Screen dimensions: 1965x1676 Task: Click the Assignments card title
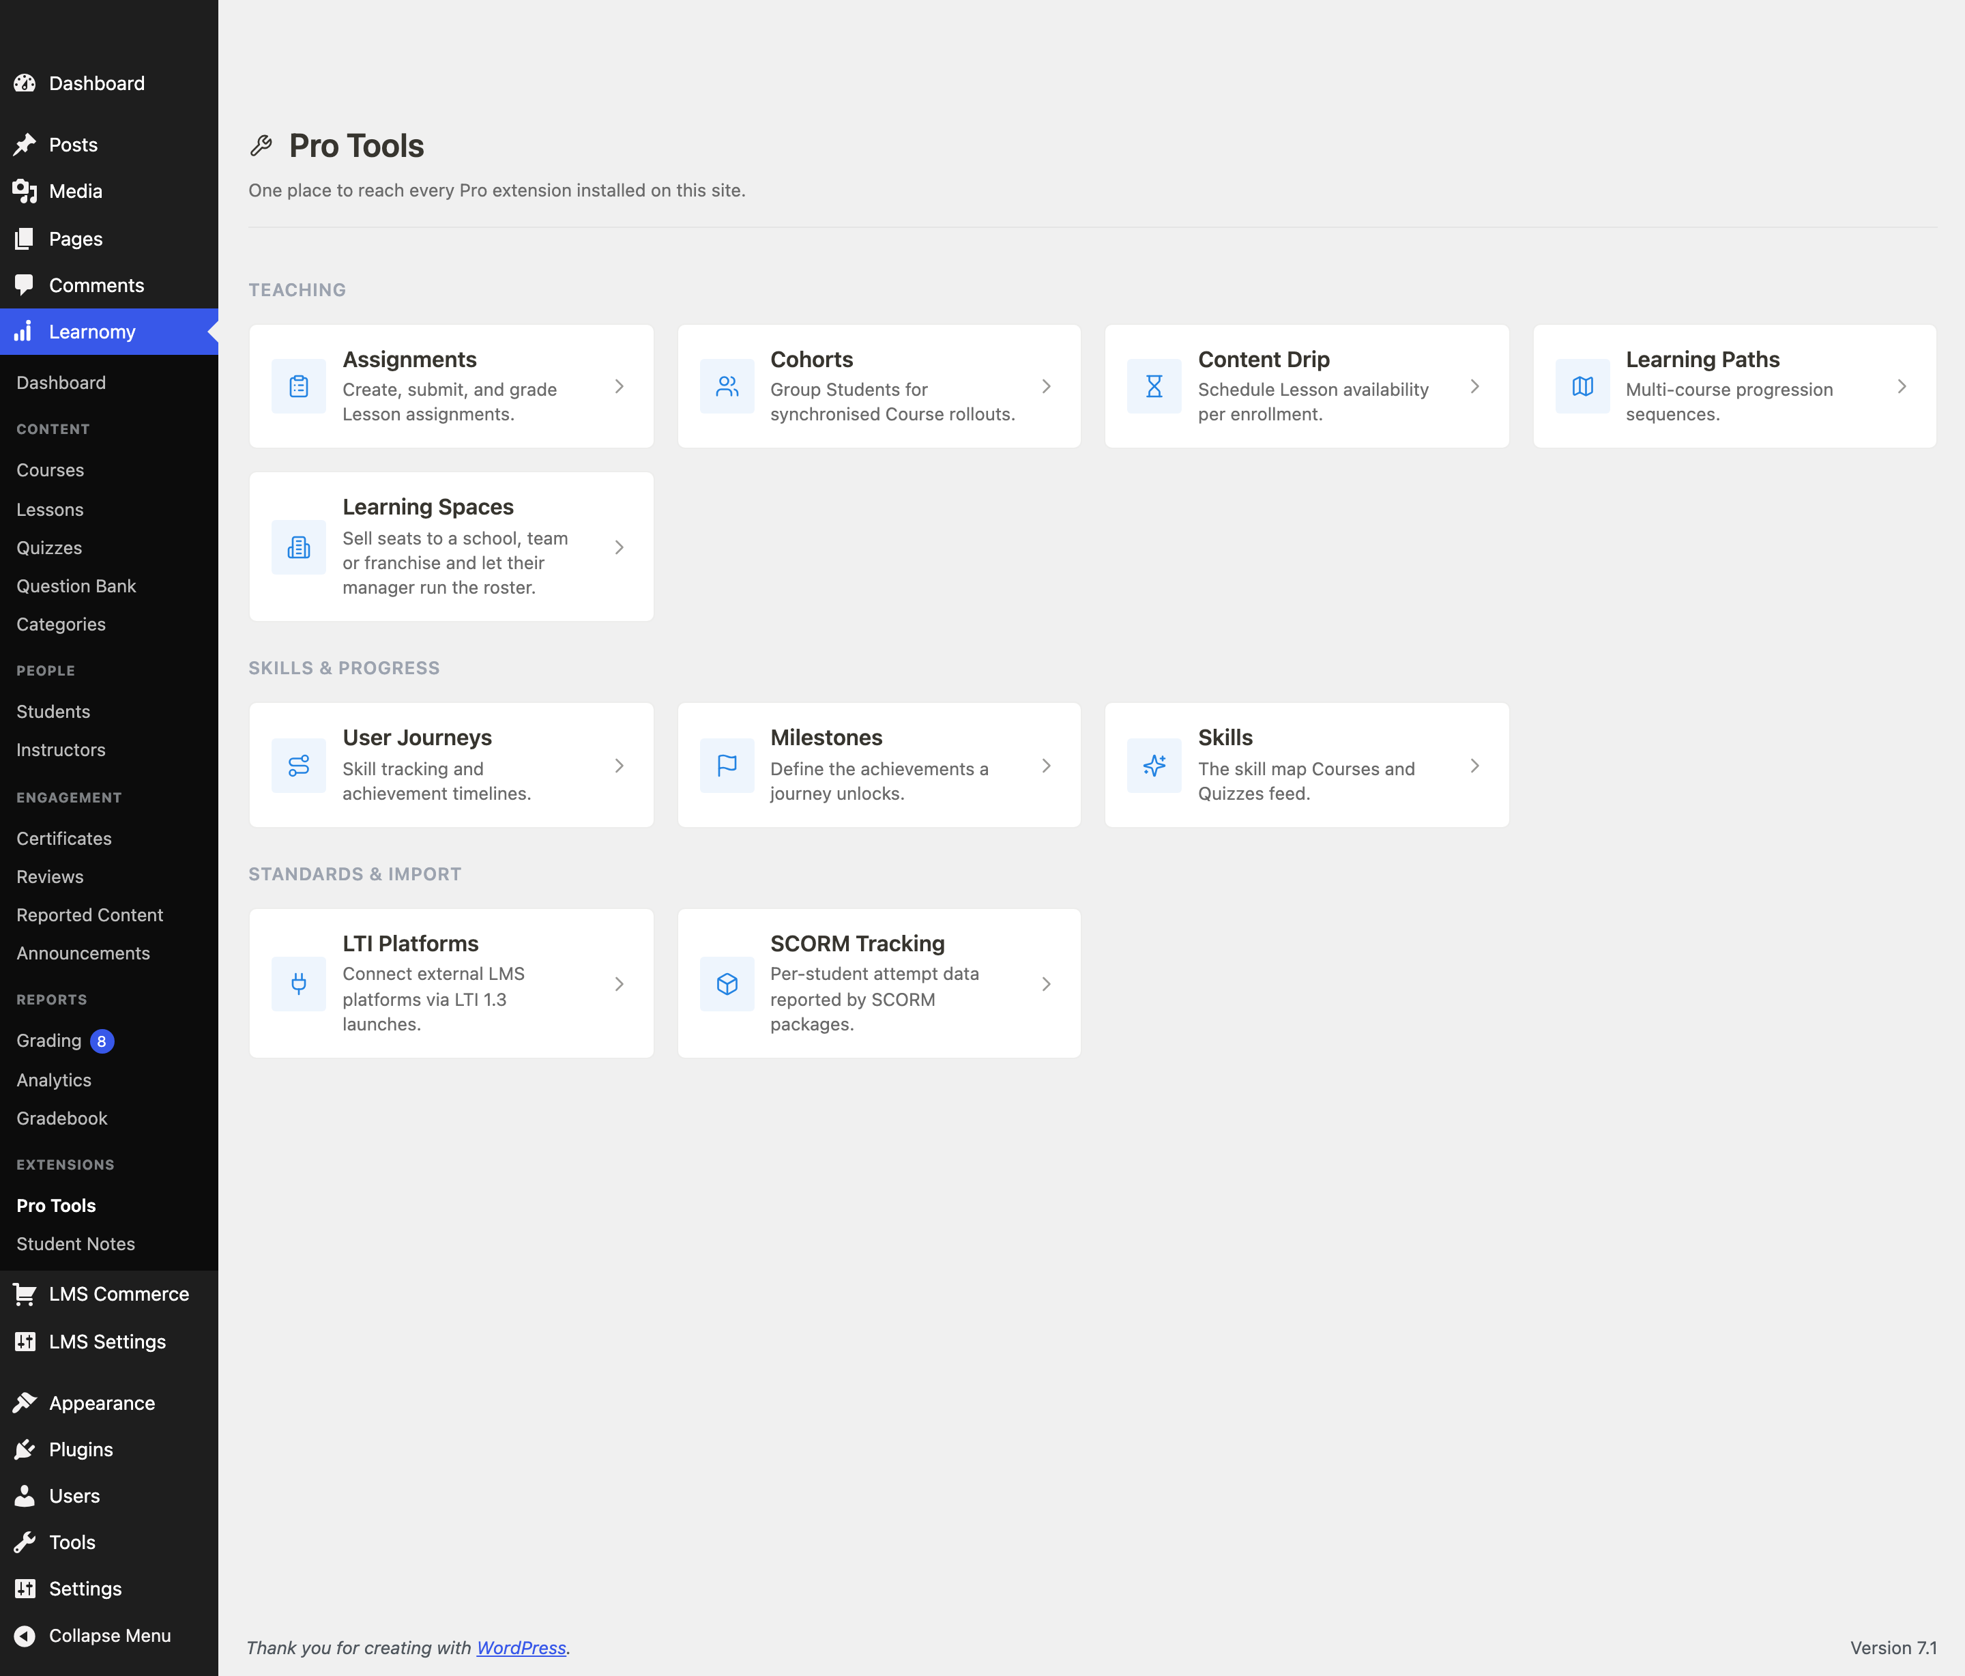coord(409,360)
